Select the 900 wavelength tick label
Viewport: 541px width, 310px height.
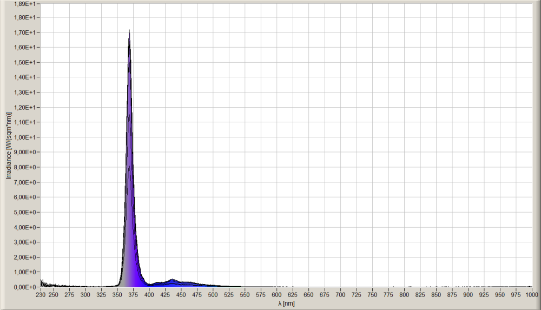[x=468, y=295]
